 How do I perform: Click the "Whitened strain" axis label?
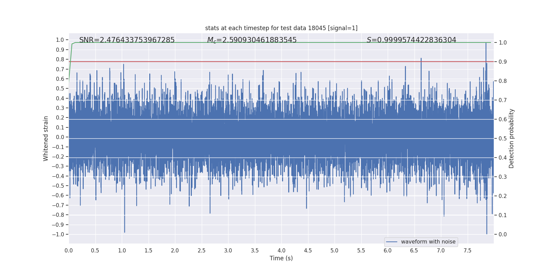46,138
